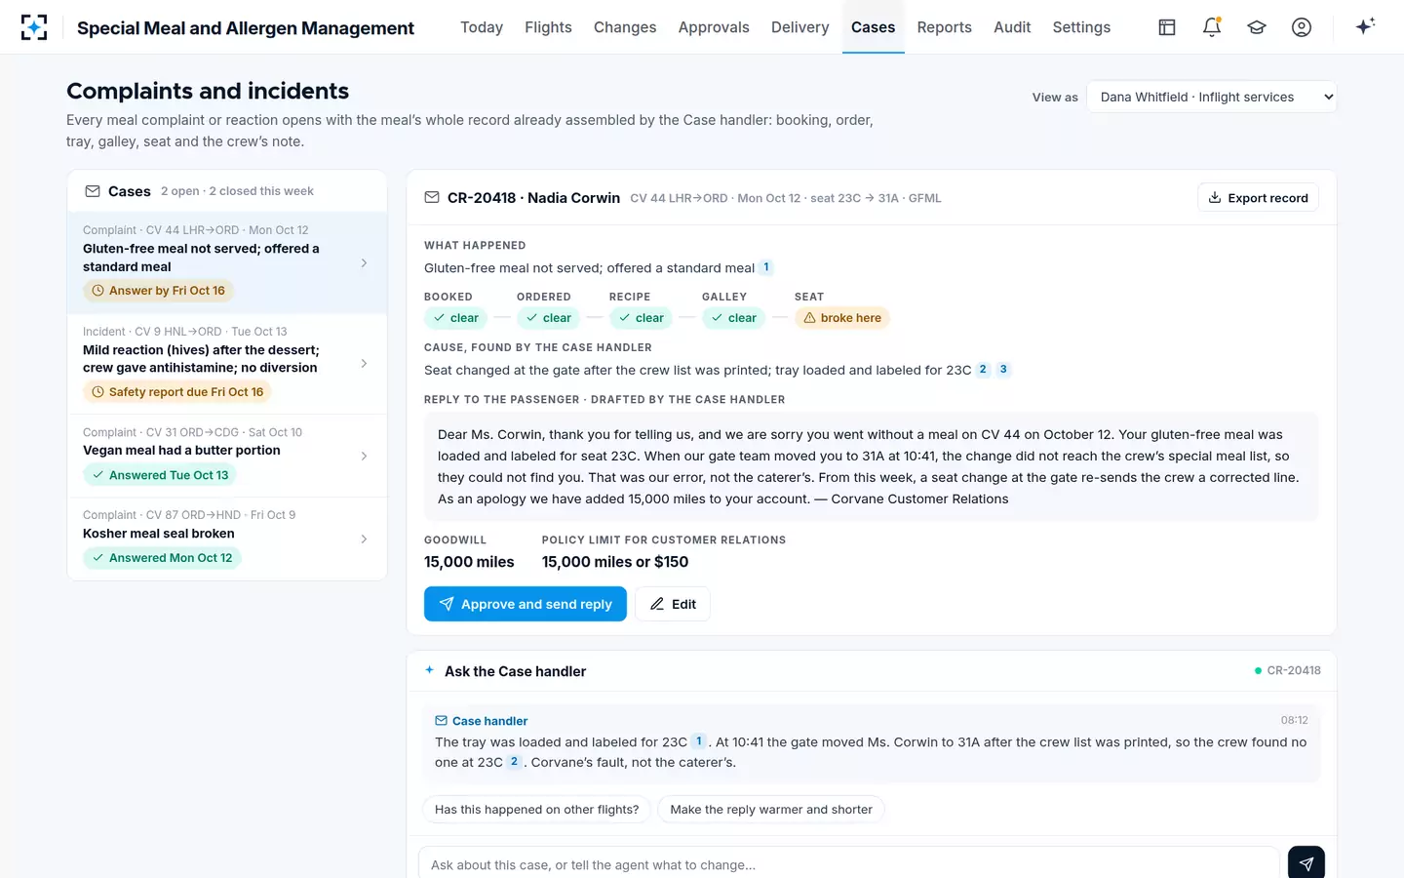Click the 'Answered Tue Oct 13' badge

[160, 475]
